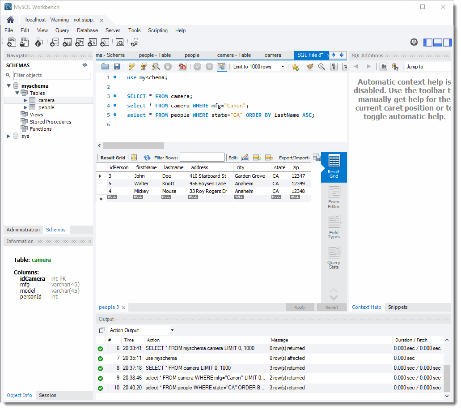
Task: Toggle invisible characters display
Action: 334,67
